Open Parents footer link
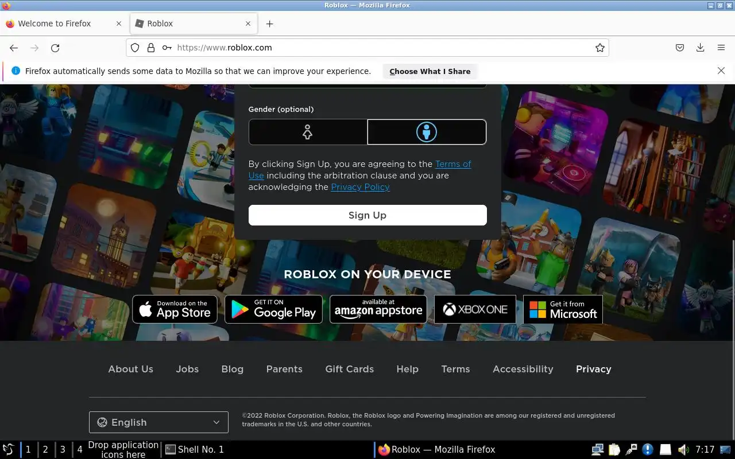Screen dimensions: 735x459 click(x=284, y=369)
